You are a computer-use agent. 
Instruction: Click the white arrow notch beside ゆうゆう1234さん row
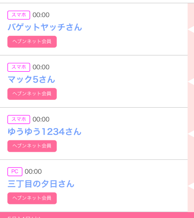(x=191, y=134)
